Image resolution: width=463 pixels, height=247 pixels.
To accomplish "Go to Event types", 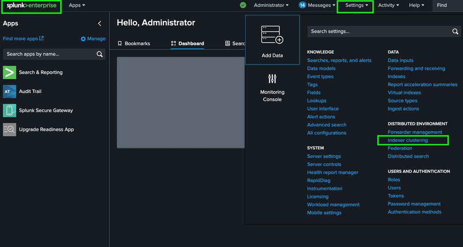I will [x=320, y=76].
